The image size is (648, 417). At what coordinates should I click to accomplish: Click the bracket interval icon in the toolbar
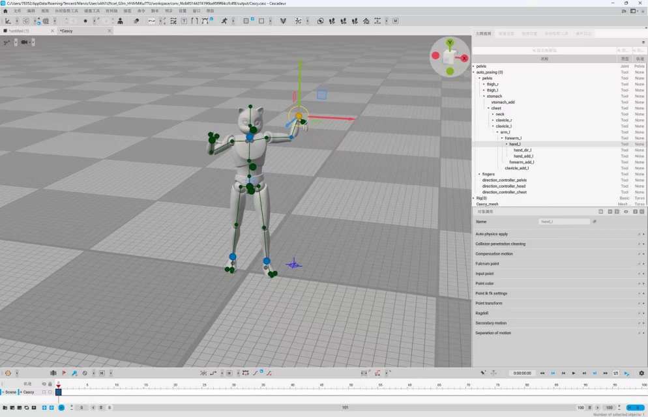[194, 21]
